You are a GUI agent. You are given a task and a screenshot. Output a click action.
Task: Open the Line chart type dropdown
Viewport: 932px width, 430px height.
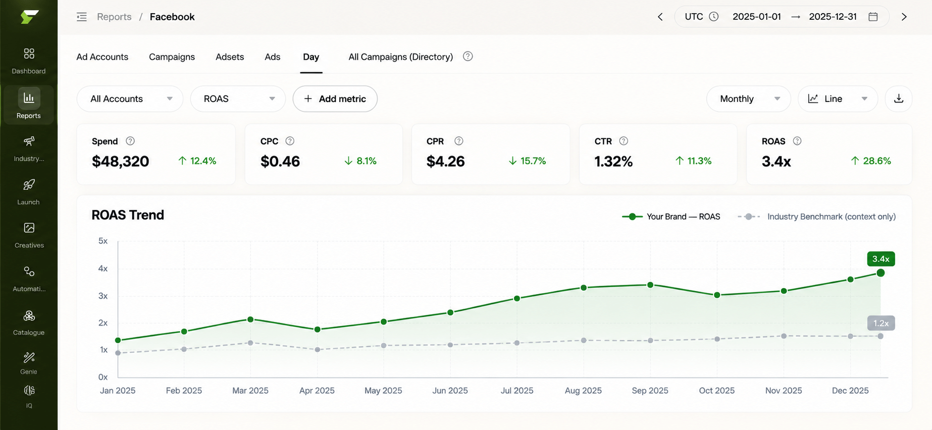click(838, 99)
